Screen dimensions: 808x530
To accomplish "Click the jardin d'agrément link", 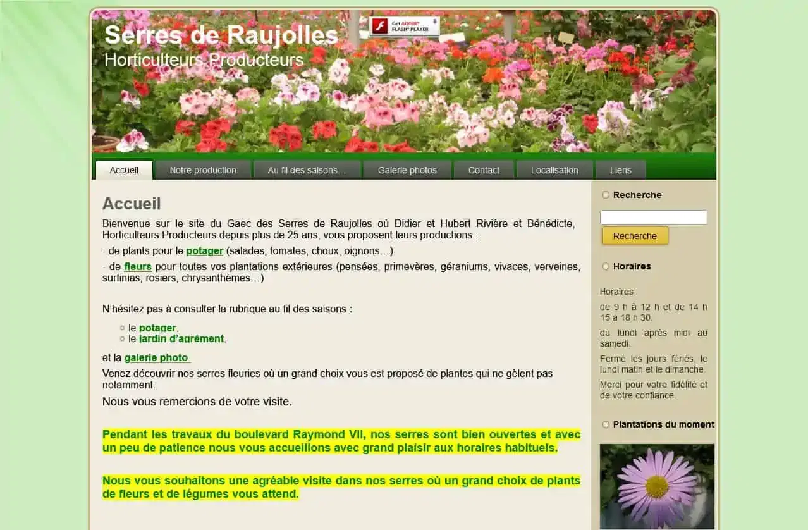I will [181, 338].
